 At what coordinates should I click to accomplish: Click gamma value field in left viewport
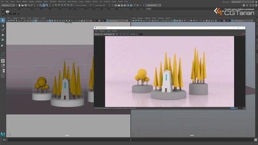(103, 21)
